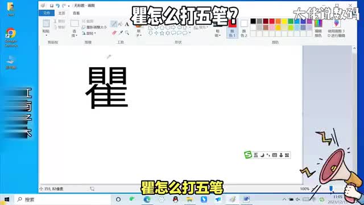364x205 pixels.
Task: Click the Sogou S logo on IME bar
Action: [248, 155]
